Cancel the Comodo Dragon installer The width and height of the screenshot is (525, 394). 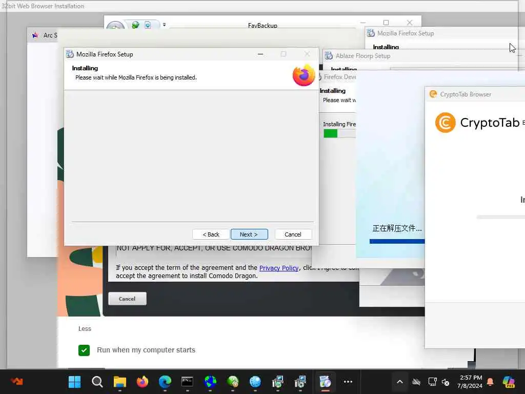point(127,299)
